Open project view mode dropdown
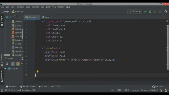 coord(8,17)
